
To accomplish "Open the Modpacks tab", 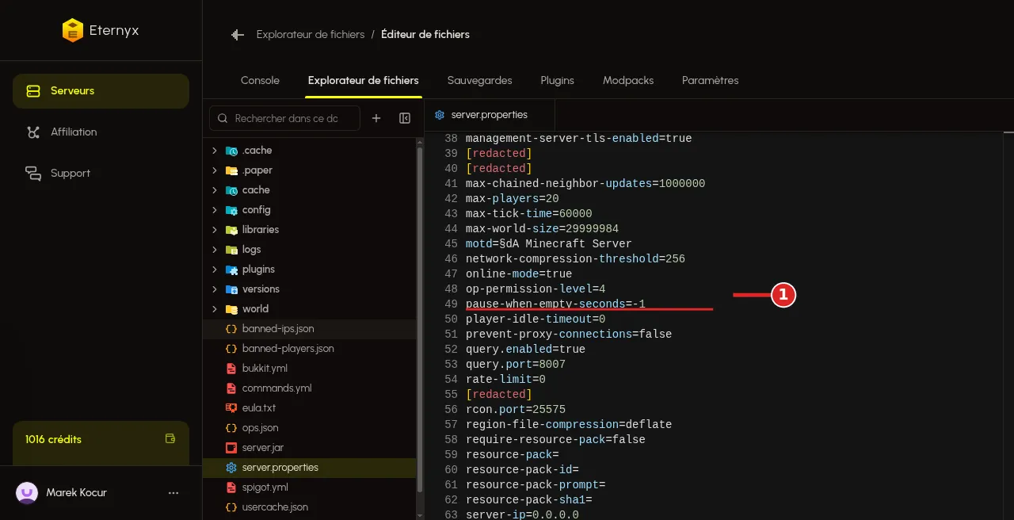I will [628, 81].
